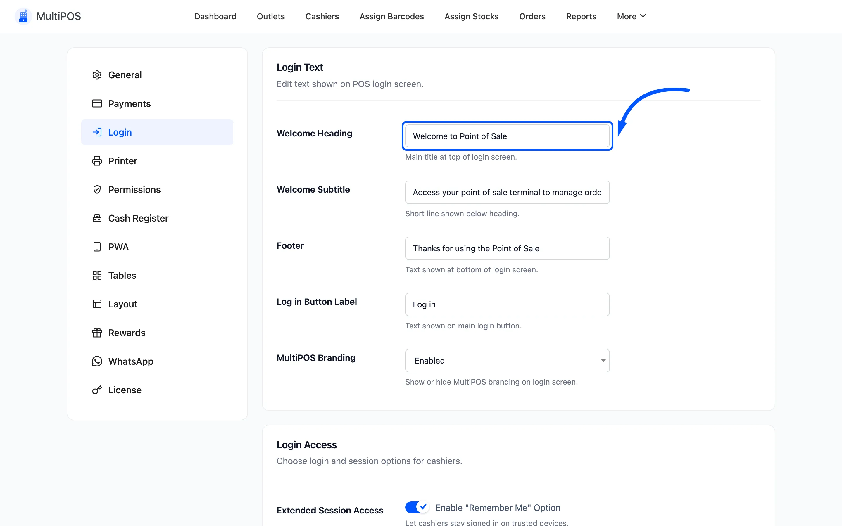842x526 pixels.
Task: Click the Payments credit card icon
Action: 97,104
